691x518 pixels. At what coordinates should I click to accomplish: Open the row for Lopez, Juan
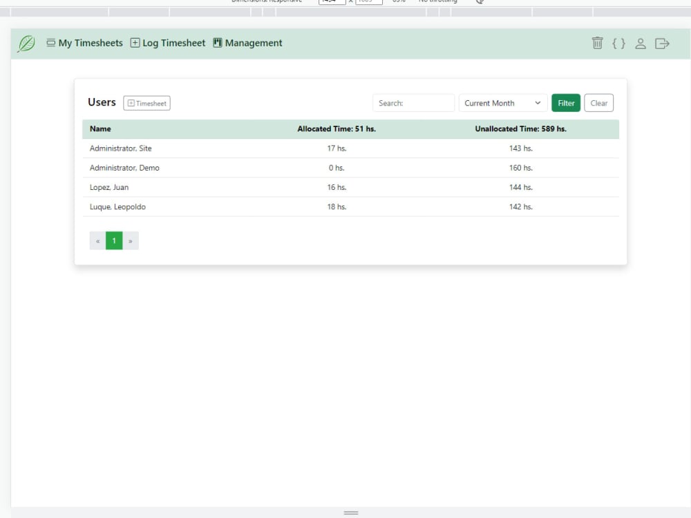coord(108,187)
